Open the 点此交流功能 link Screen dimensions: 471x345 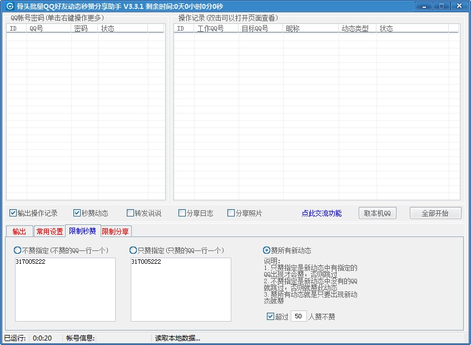pyautogui.click(x=324, y=213)
